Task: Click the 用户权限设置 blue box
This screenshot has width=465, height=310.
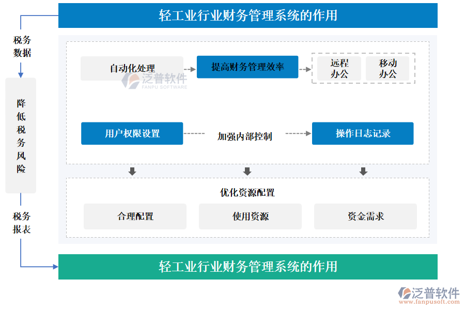Action: pyautogui.click(x=132, y=133)
